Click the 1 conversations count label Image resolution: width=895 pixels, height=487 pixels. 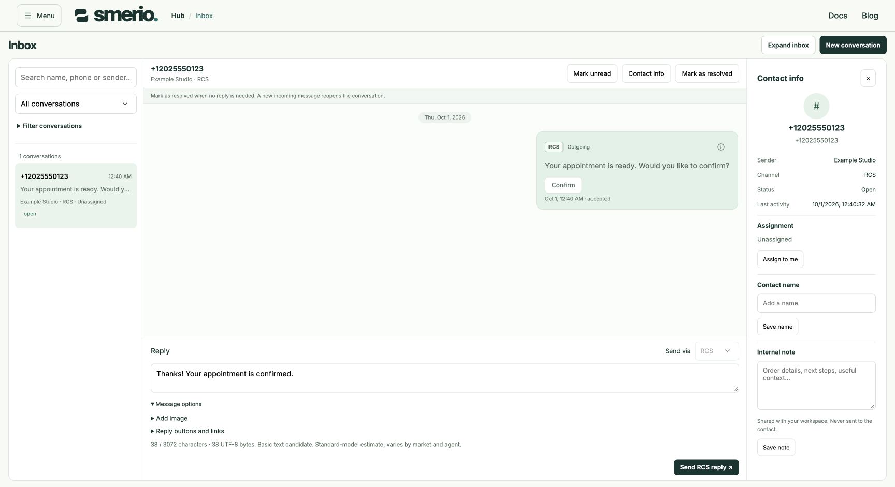pyautogui.click(x=40, y=156)
